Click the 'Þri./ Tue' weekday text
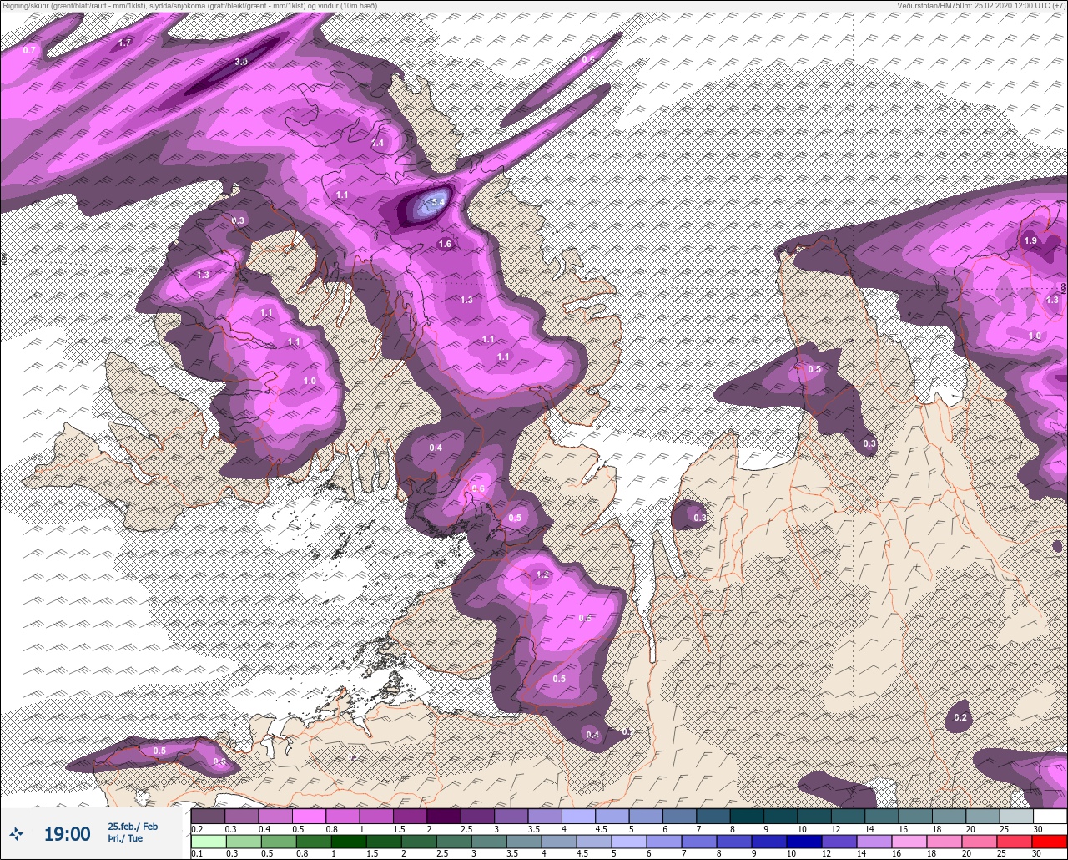Viewport: 1068px width, 860px height. pyautogui.click(x=125, y=839)
